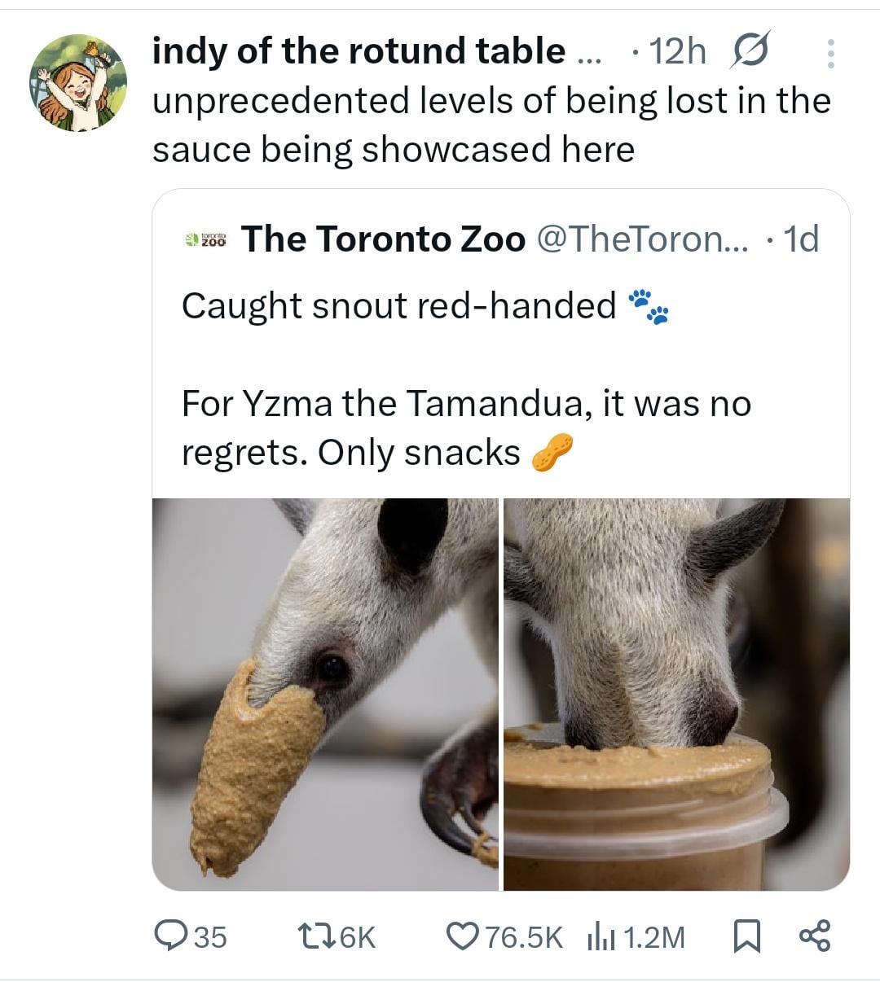
Task: Open the tamandua in jar photo
Action: pos(676,694)
